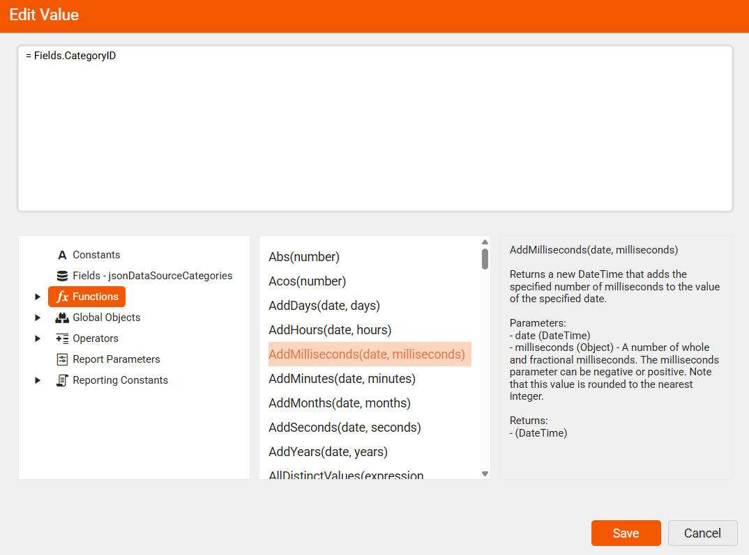Expand the Functions tree node
The width and height of the screenshot is (749, 555).
pyautogui.click(x=37, y=296)
